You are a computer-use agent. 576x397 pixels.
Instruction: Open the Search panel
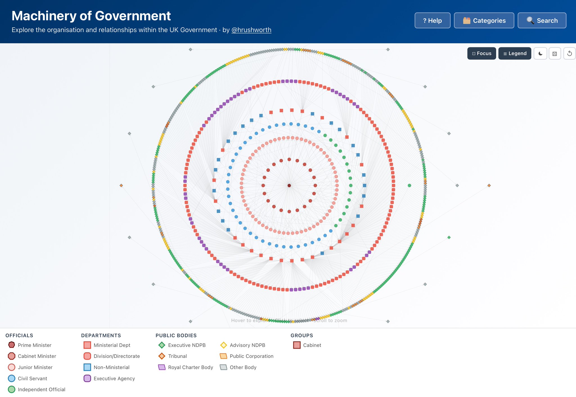tap(542, 21)
